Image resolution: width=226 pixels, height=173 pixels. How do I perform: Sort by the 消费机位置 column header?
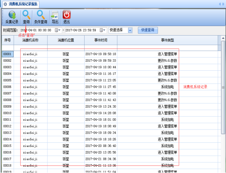click(x=66, y=40)
